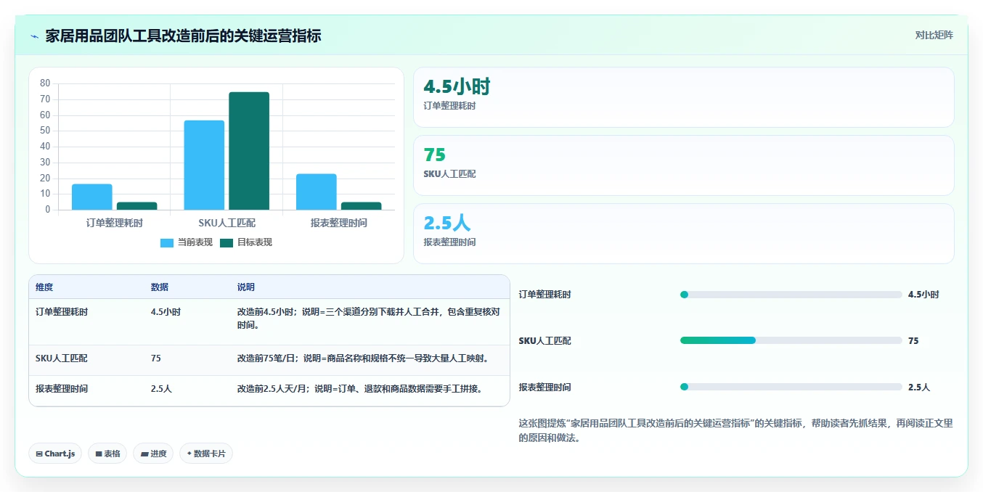Click the 数据卡片 tag chip
Screen dimensions: 983x492
(206, 454)
